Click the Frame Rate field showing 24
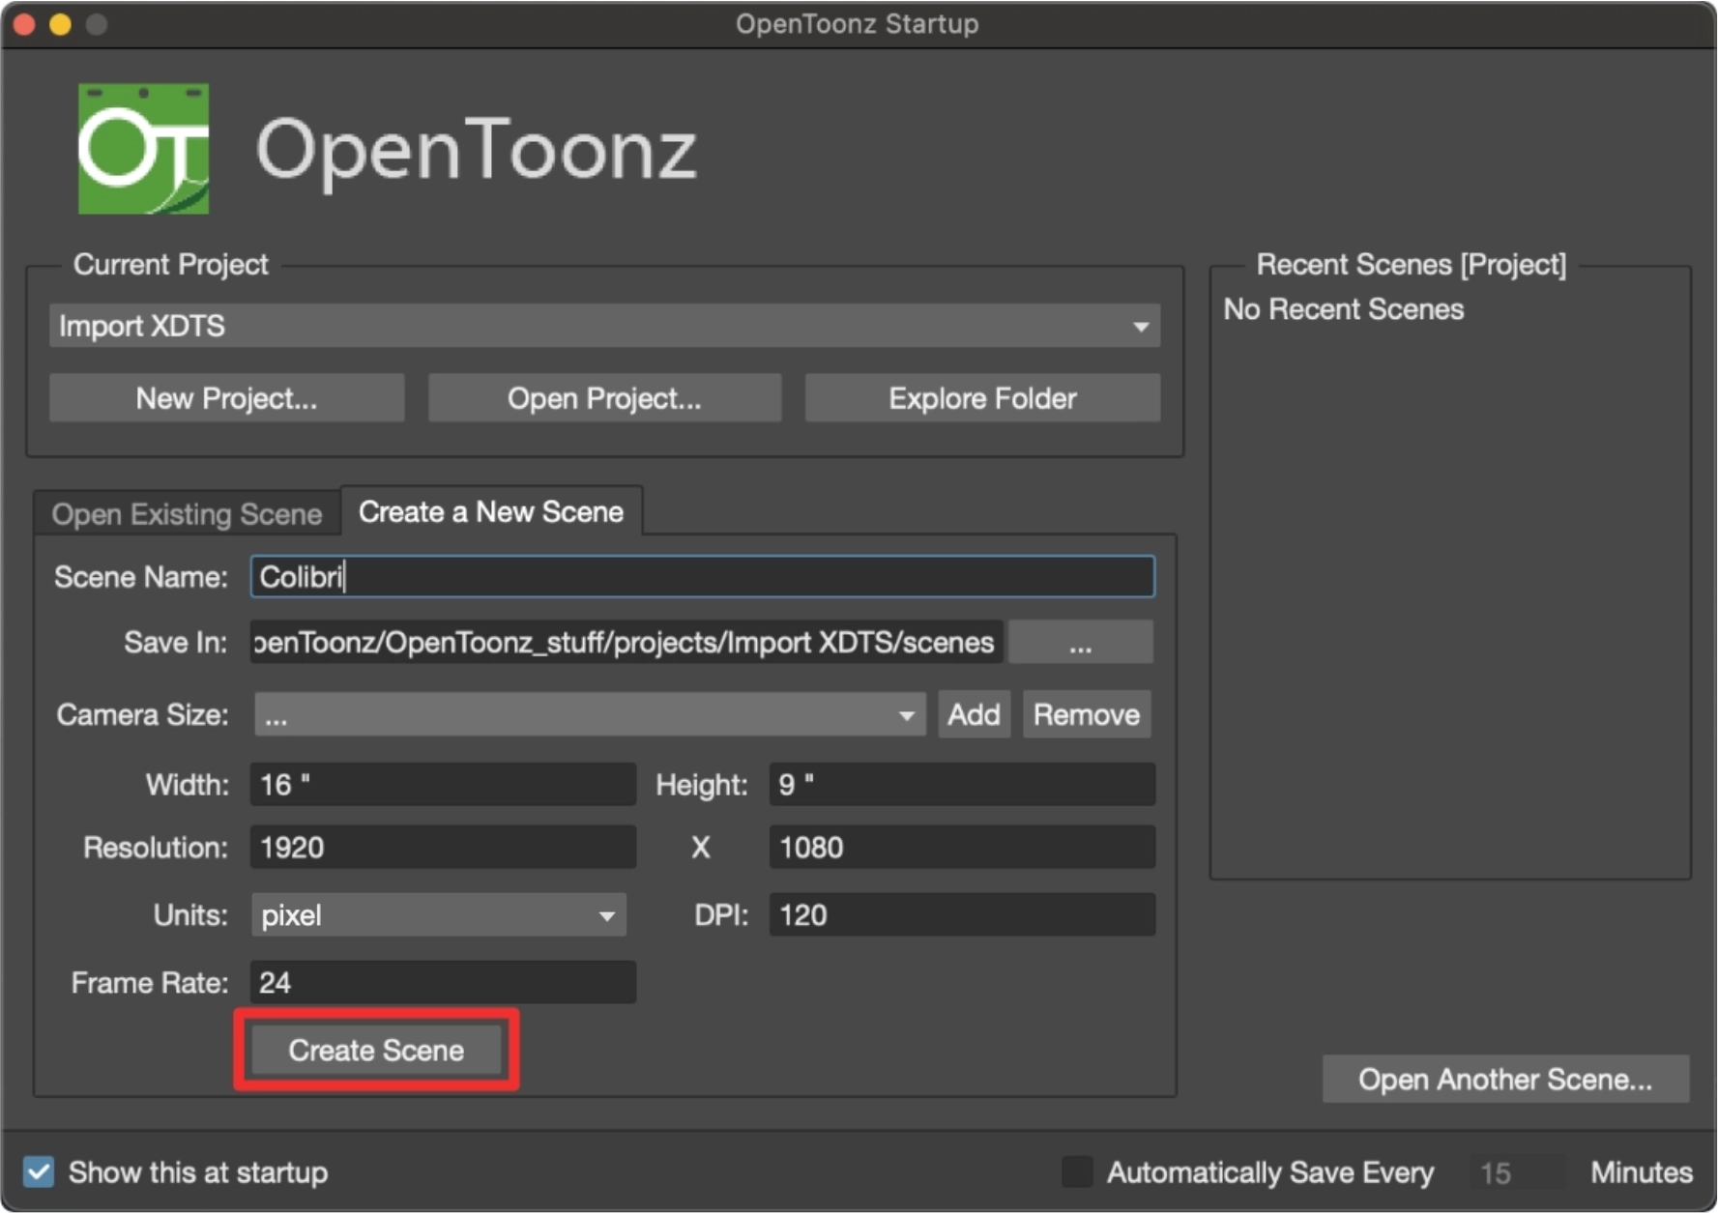1718x1213 pixels. point(443,982)
